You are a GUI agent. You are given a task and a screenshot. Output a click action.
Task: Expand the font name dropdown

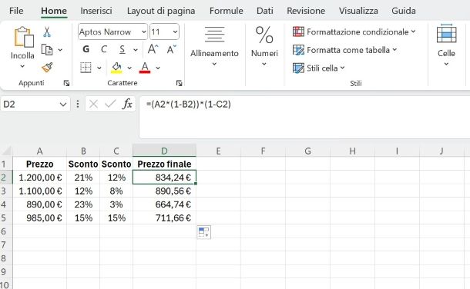pos(144,32)
